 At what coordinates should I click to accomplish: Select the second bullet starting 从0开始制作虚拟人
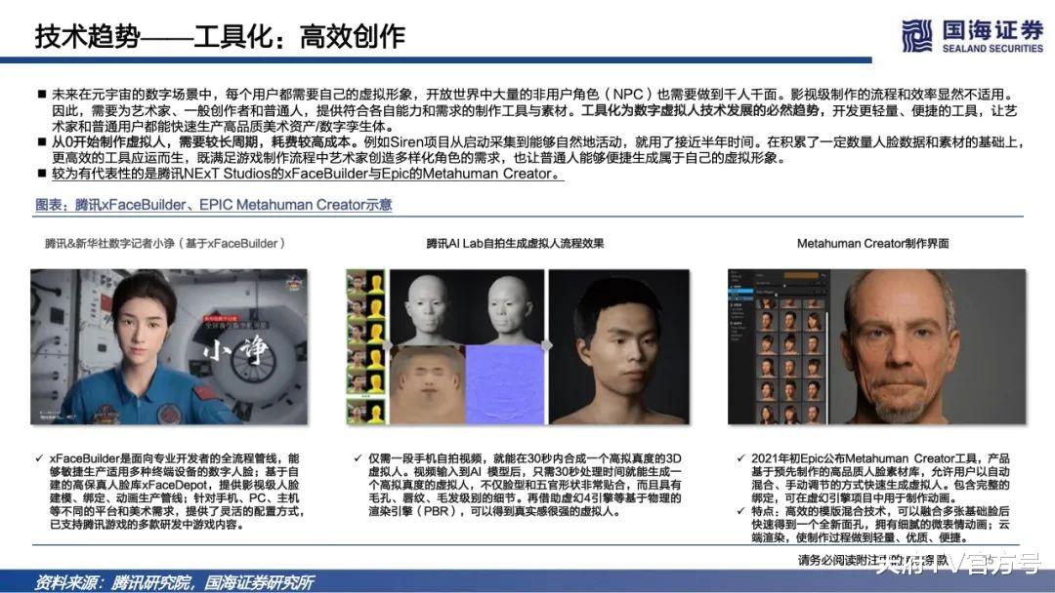click(531, 150)
